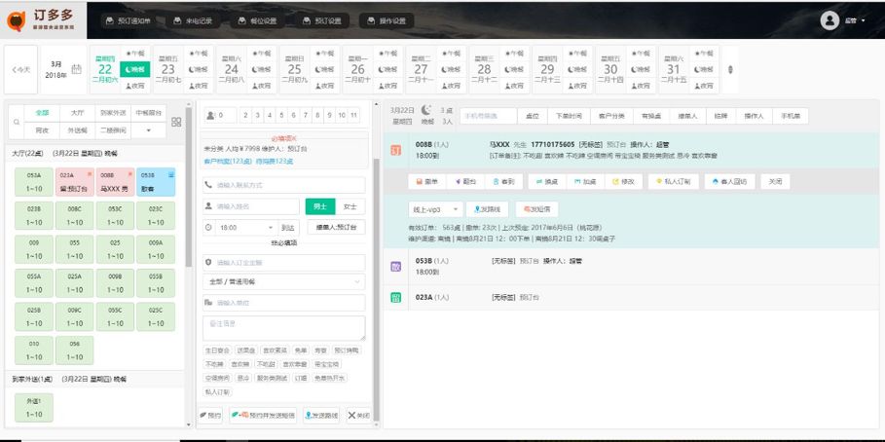885x442 pixels.
Task: Select the 女士 gender option
Action: [x=350, y=206]
